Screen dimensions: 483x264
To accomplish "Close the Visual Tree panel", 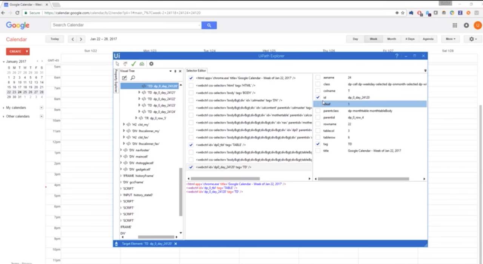I will (x=180, y=71).
